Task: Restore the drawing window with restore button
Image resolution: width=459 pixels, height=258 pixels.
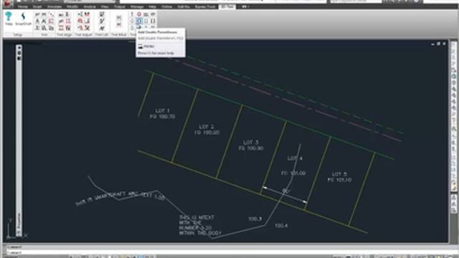Action: click(438, 44)
